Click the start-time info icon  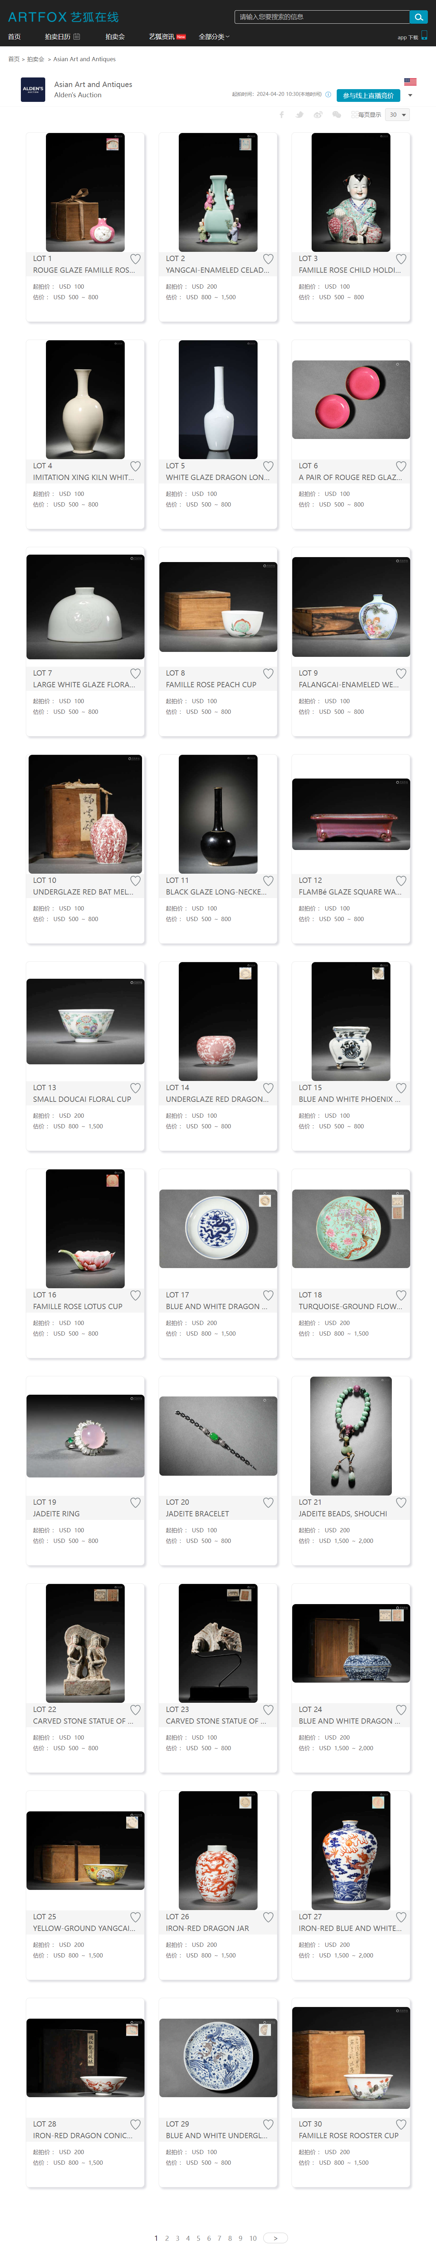coord(328,94)
